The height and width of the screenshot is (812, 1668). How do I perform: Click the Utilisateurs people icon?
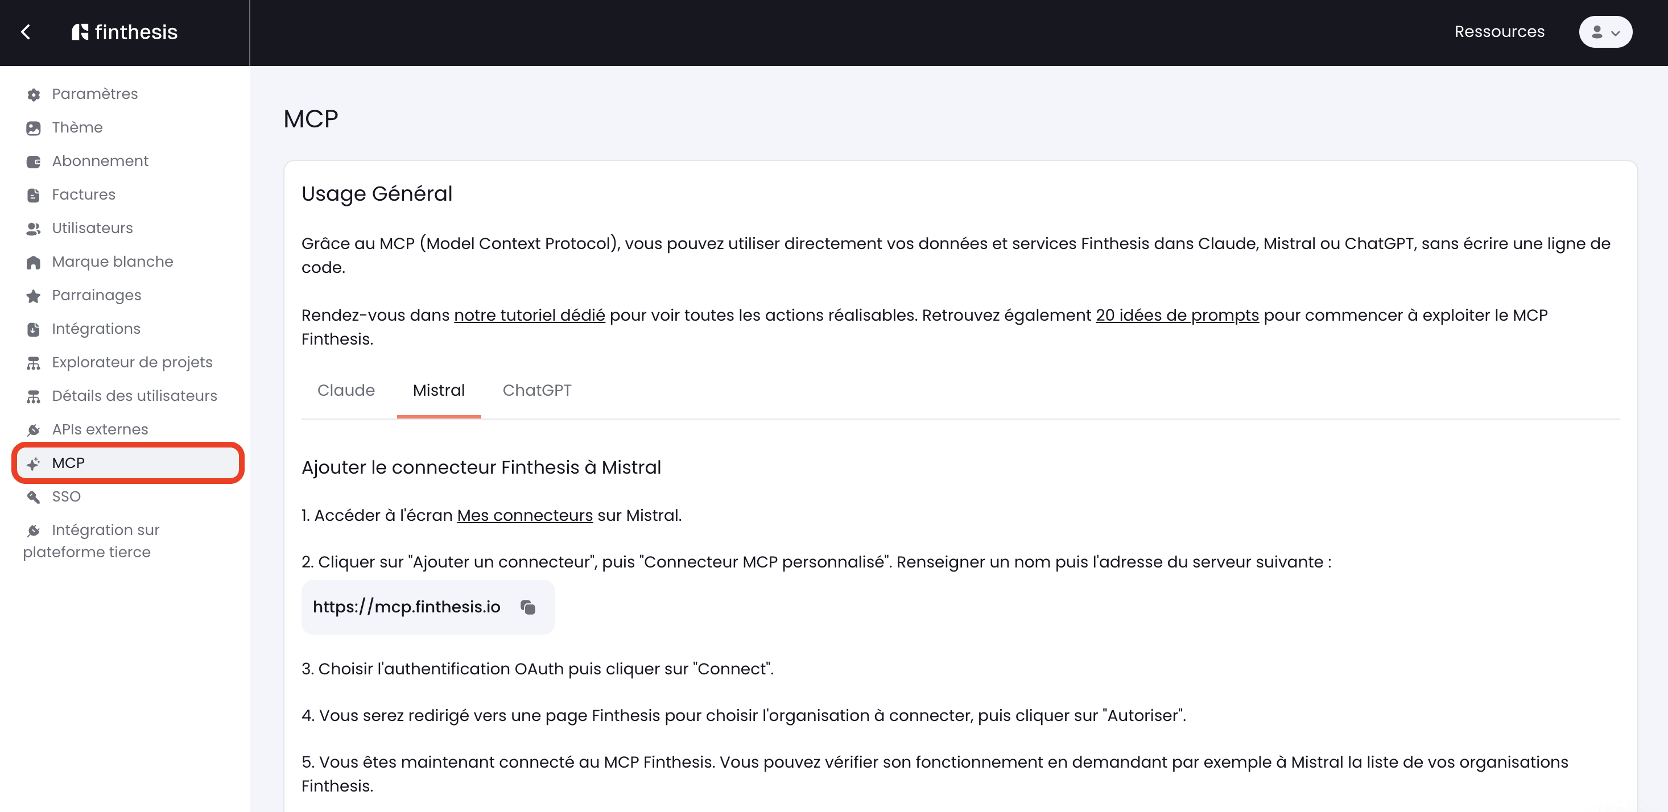click(34, 229)
